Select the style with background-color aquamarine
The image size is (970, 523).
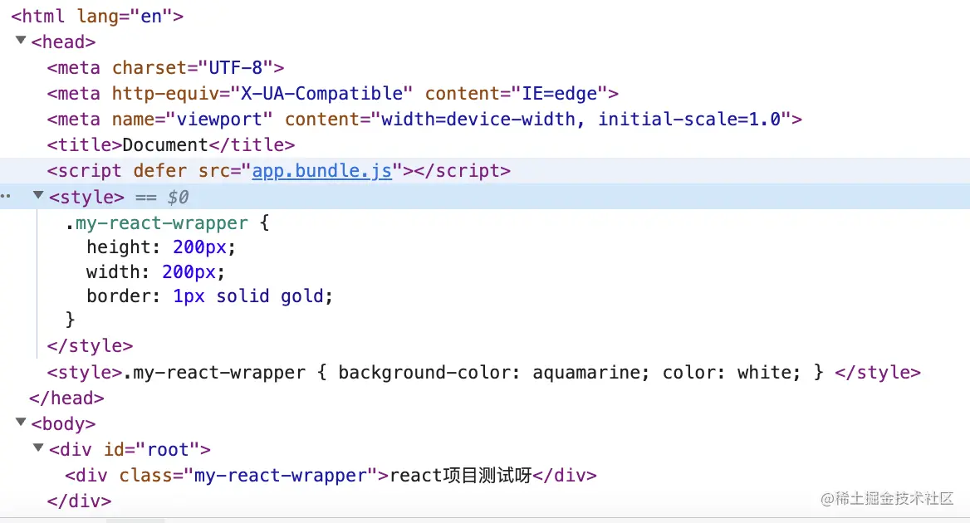coord(484,372)
